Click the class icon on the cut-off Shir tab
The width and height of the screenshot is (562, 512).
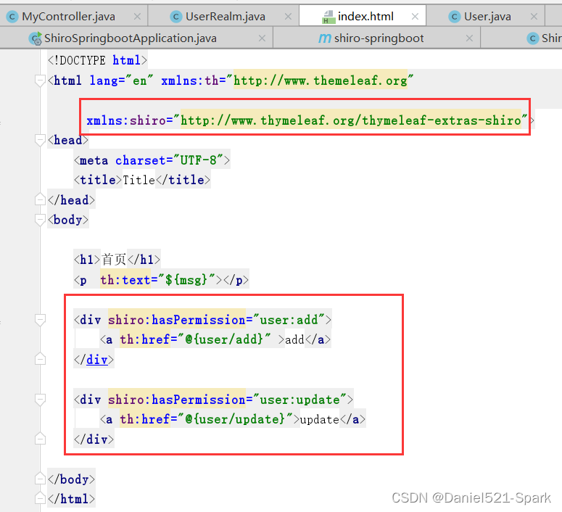tap(532, 38)
